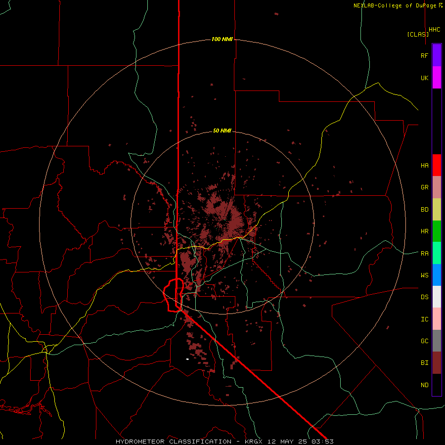Click the 'HYDROMETEOR CLASSIFICATION' caption text
The height and width of the screenshot is (445, 445).
click(x=174, y=442)
